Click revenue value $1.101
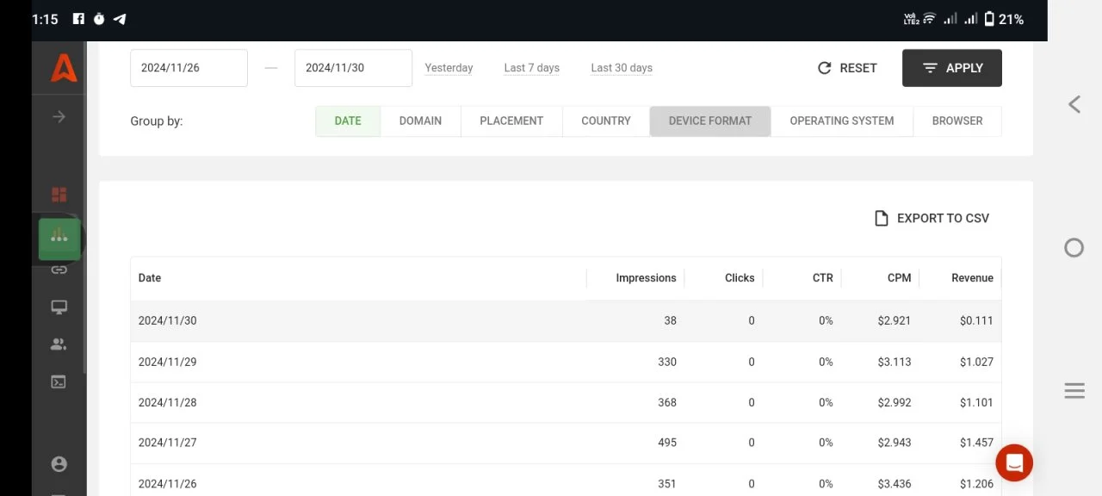1102x496 pixels. coord(976,402)
